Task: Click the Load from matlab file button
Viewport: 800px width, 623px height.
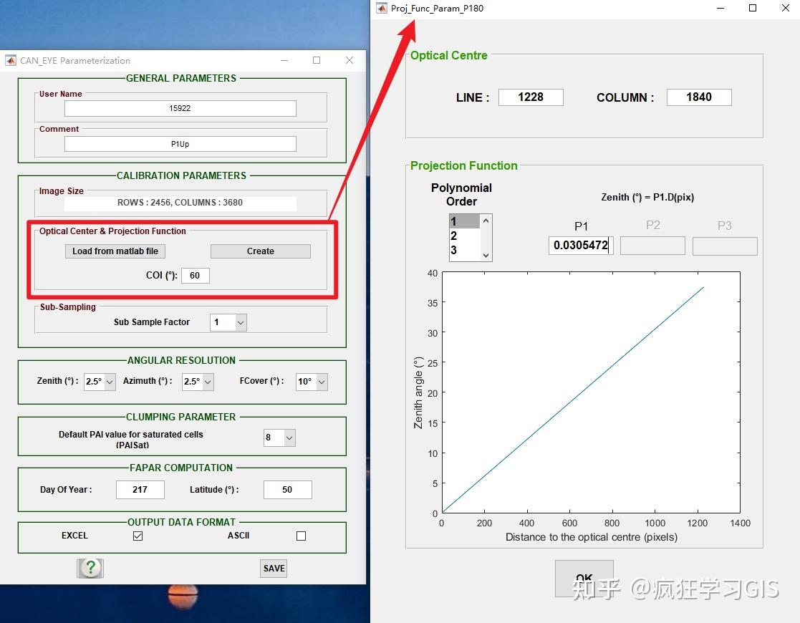Action: (x=115, y=251)
